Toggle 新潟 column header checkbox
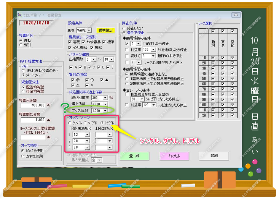This screenshot has width=279, height=199. click(213, 31)
